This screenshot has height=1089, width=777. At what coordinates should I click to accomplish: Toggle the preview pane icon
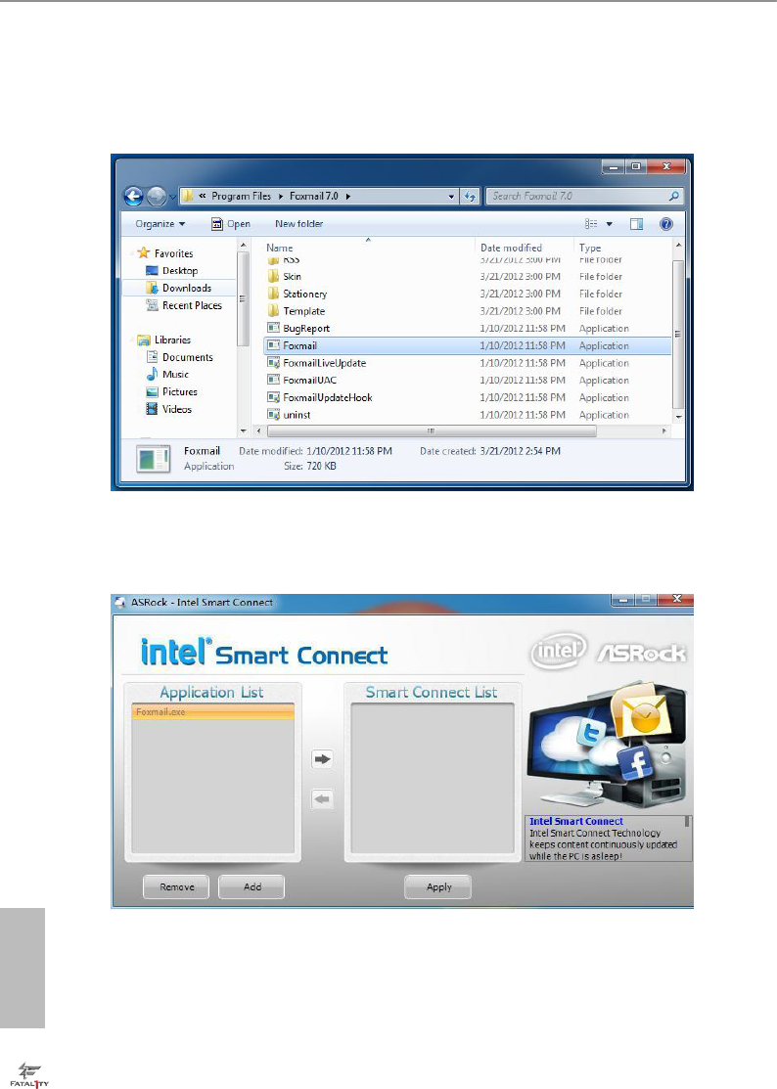click(636, 224)
